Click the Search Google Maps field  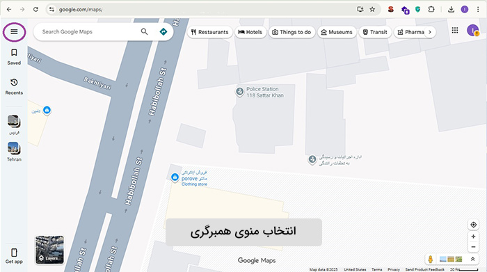[88, 32]
